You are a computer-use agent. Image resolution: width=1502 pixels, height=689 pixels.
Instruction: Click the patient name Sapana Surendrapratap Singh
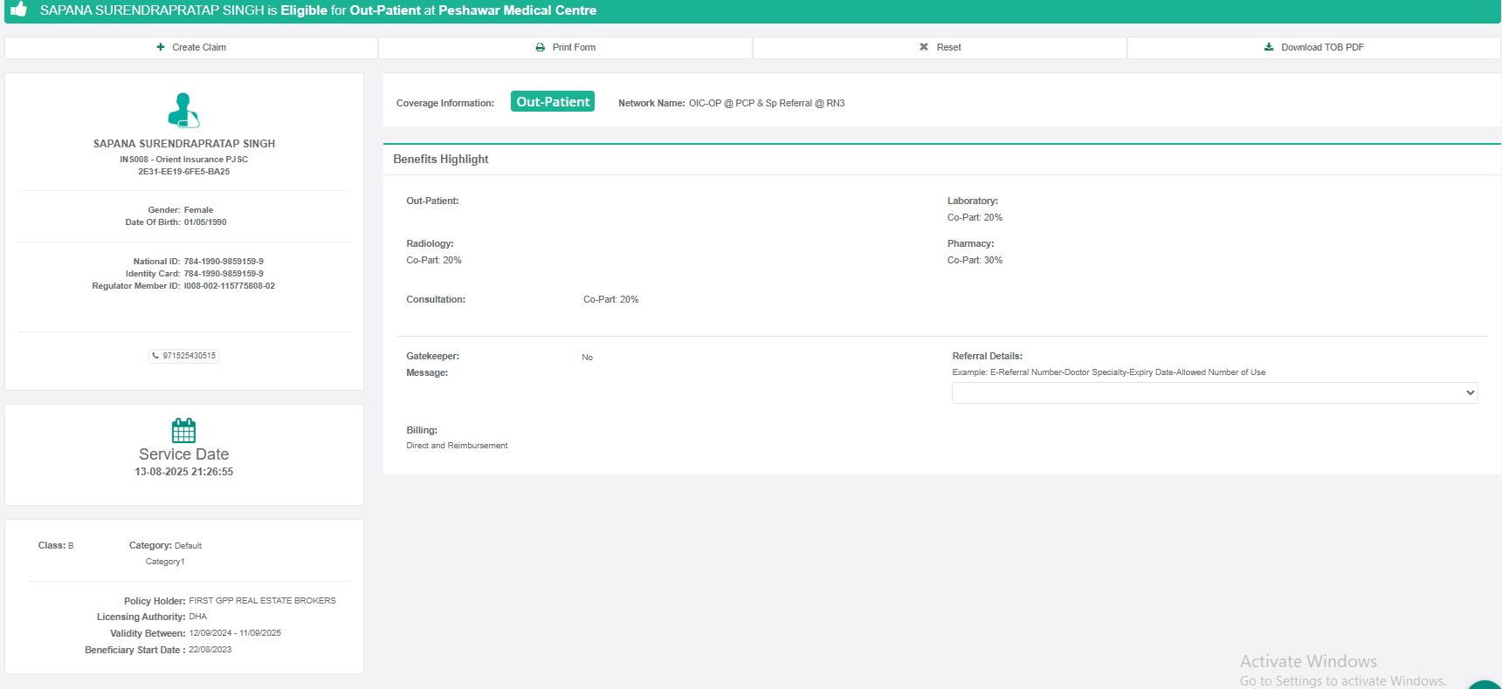pyautogui.click(x=184, y=144)
